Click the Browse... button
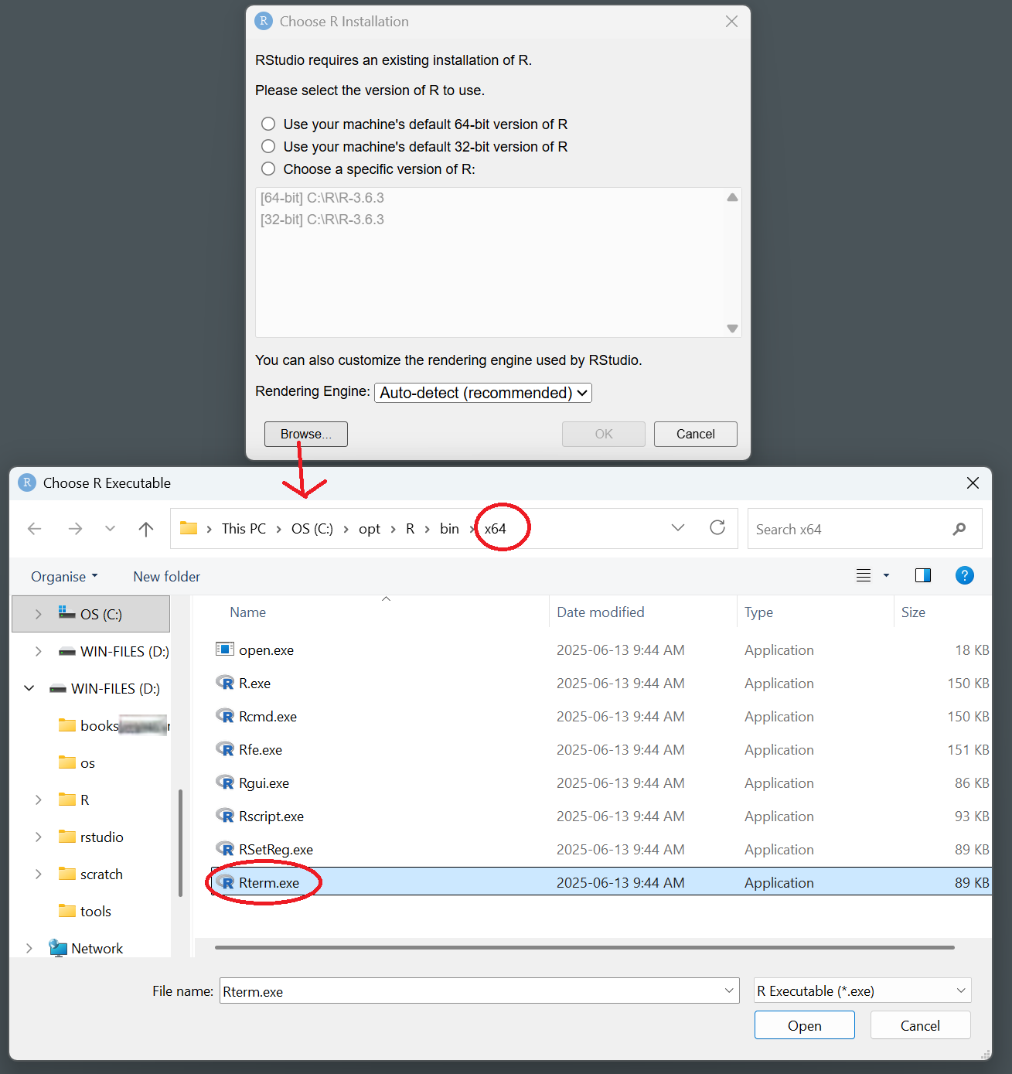The height and width of the screenshot is (1074, 1012). (x=305, y=434)
